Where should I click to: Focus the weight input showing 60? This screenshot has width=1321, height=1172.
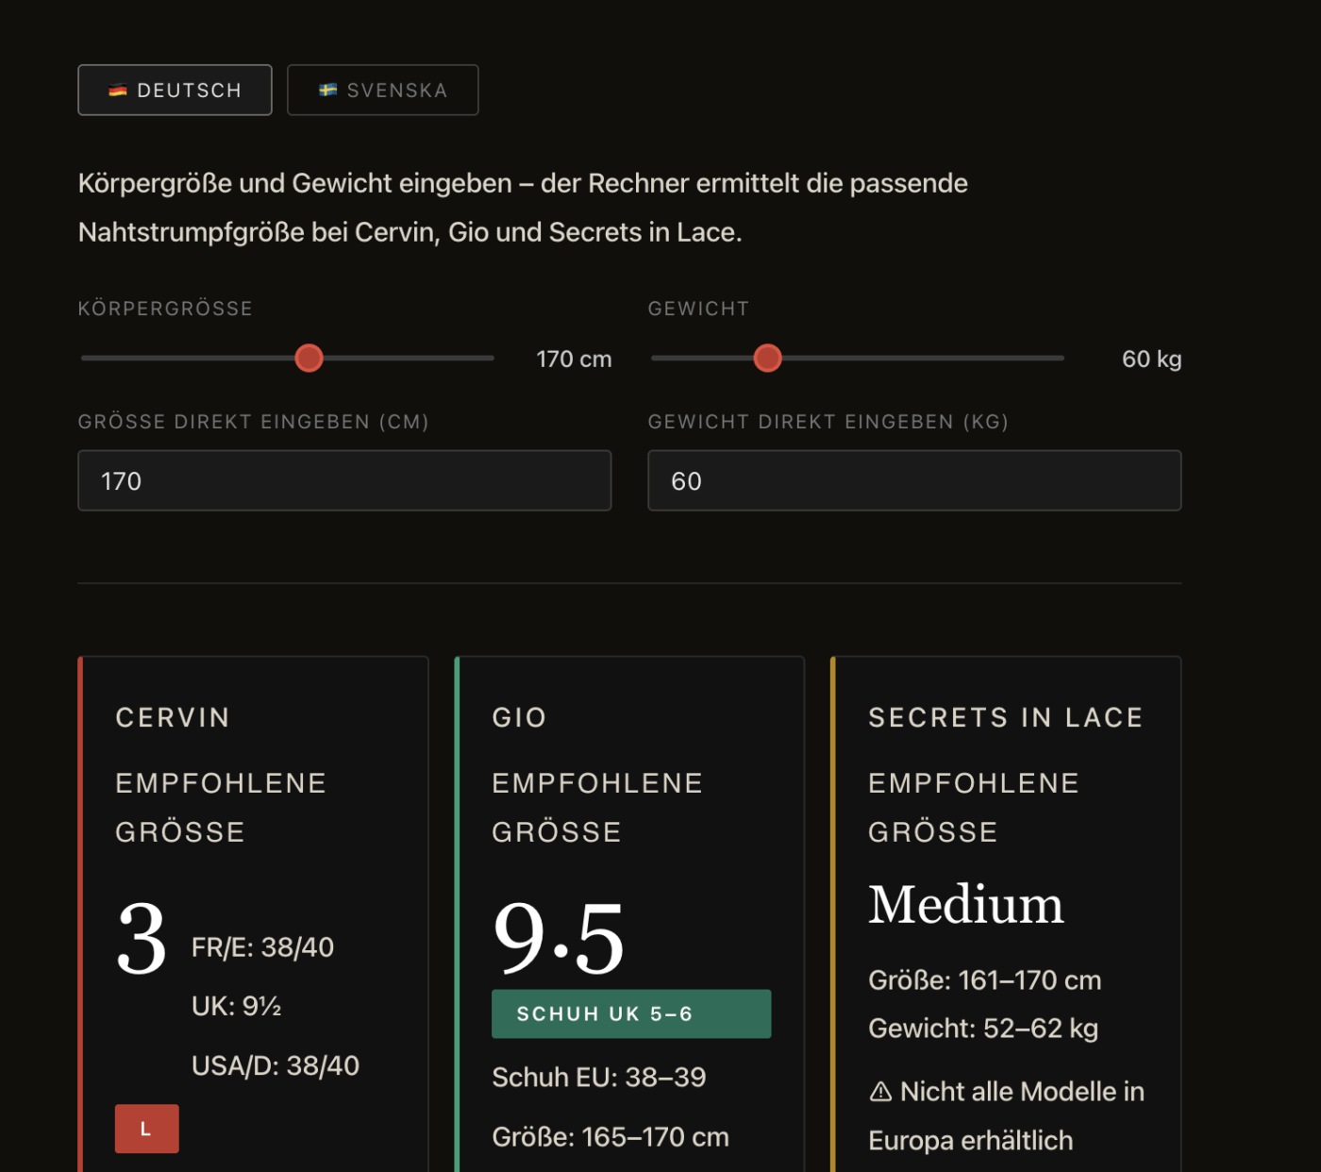[x=914, y=481]
